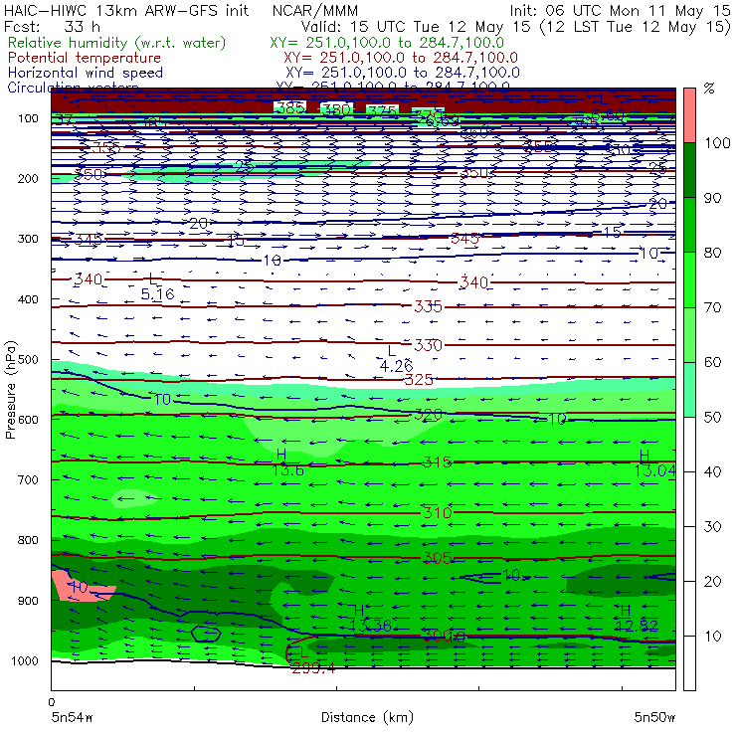
Task: Click the 'Pressure (hPa)' vertical axis title
Action: [10, 390]
